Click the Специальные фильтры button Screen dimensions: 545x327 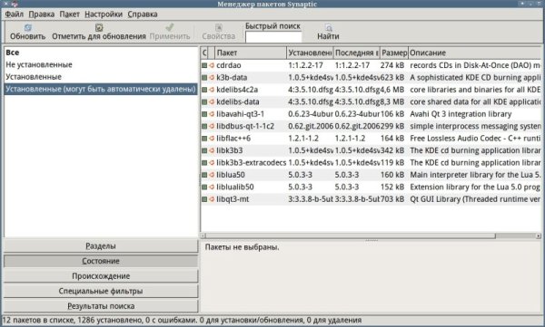tap(101, 291)
